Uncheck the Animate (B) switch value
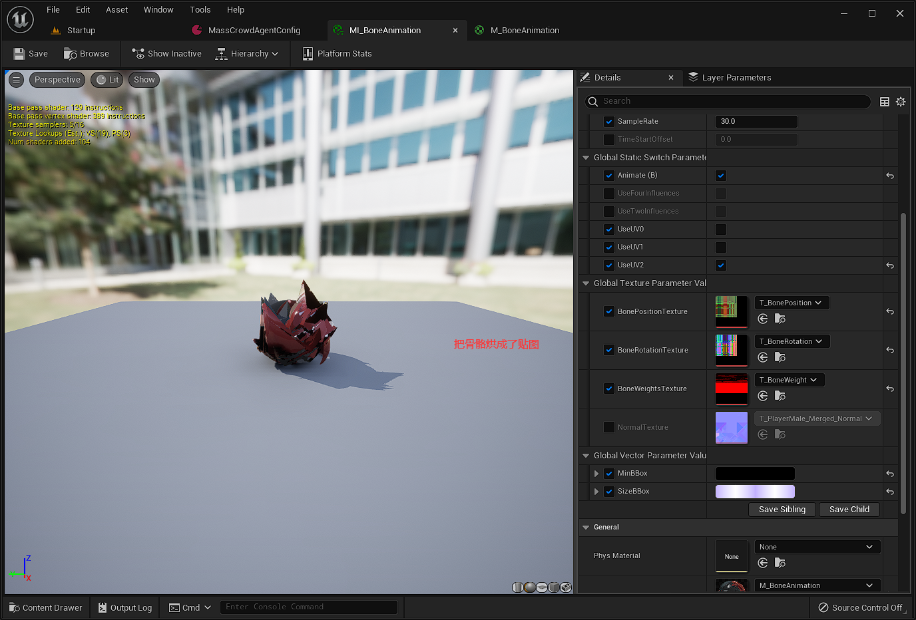 (721, 176)
